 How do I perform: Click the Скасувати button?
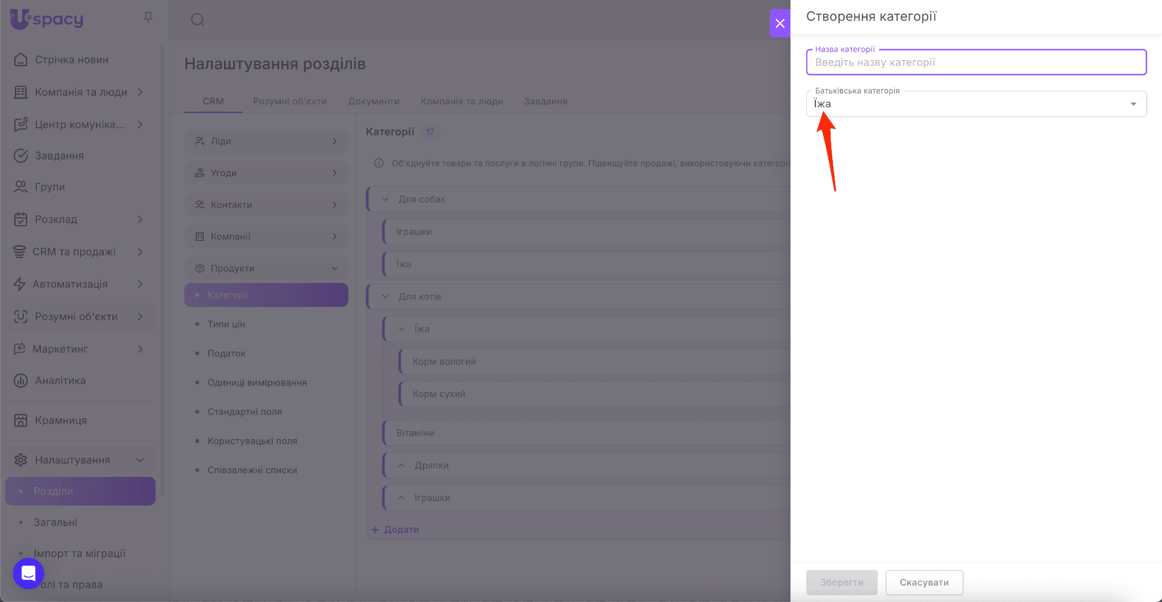(924, 583)
